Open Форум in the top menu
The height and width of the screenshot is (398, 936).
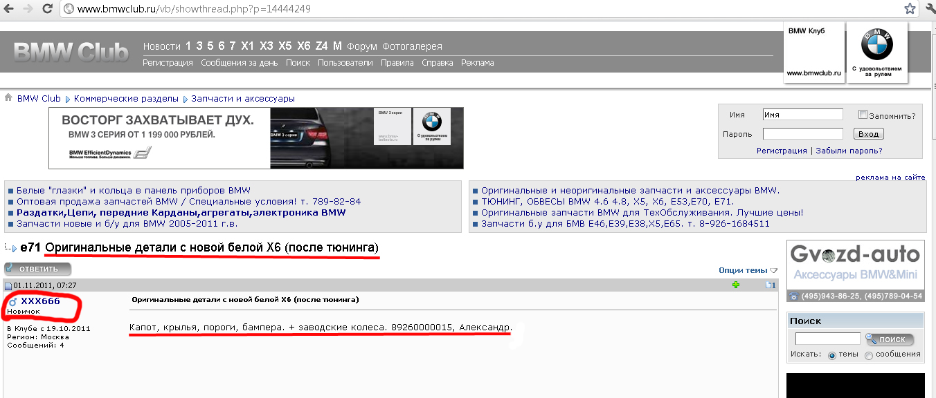pos(362,46)
